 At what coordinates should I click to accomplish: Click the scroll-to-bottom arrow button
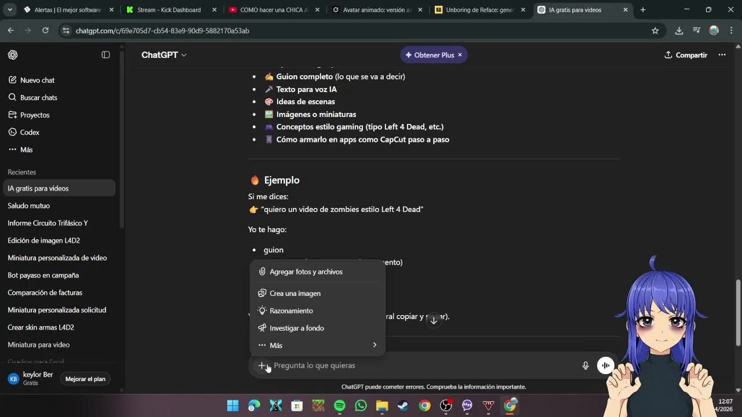434,321
